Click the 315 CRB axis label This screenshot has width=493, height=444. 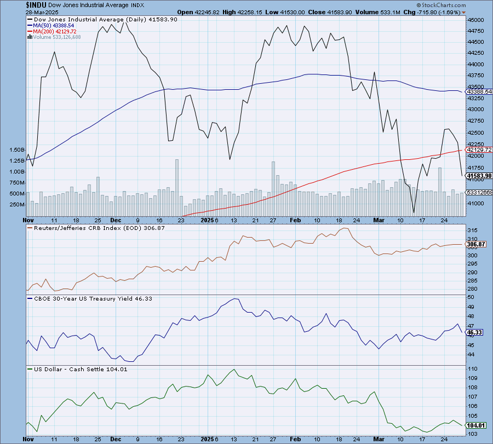coord(473,230)
